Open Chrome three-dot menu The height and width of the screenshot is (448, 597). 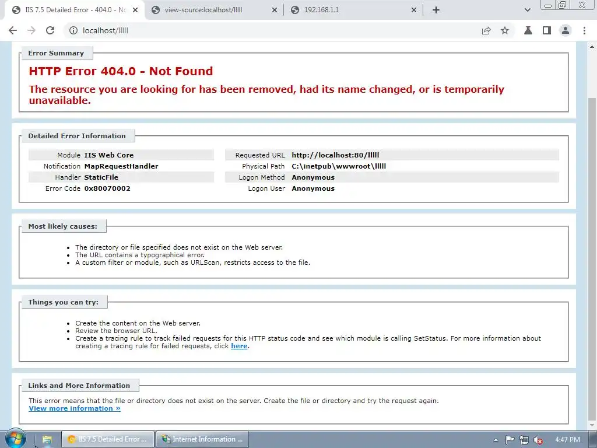click(x=584, y=30)
